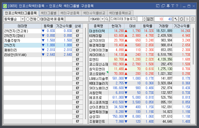199x128 pixels.
Task: Select 리비안(RIVIAN) theme row
Action: pyautogui.click(x=43, y=55)
